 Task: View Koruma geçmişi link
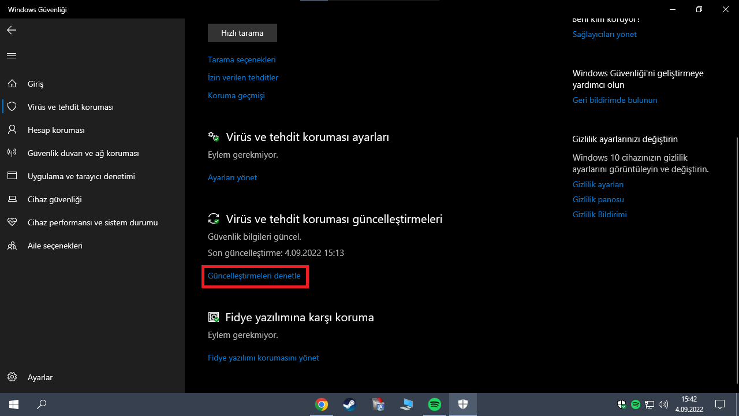click(x=236, y=95)
